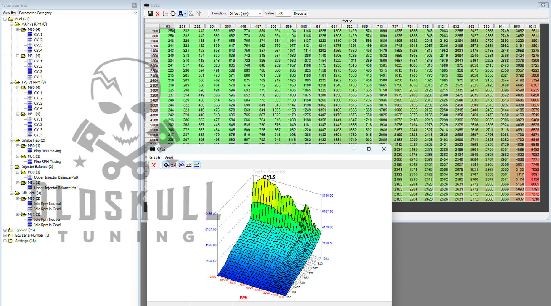Click the 3D surface plane icon

(x=189, y=165)
